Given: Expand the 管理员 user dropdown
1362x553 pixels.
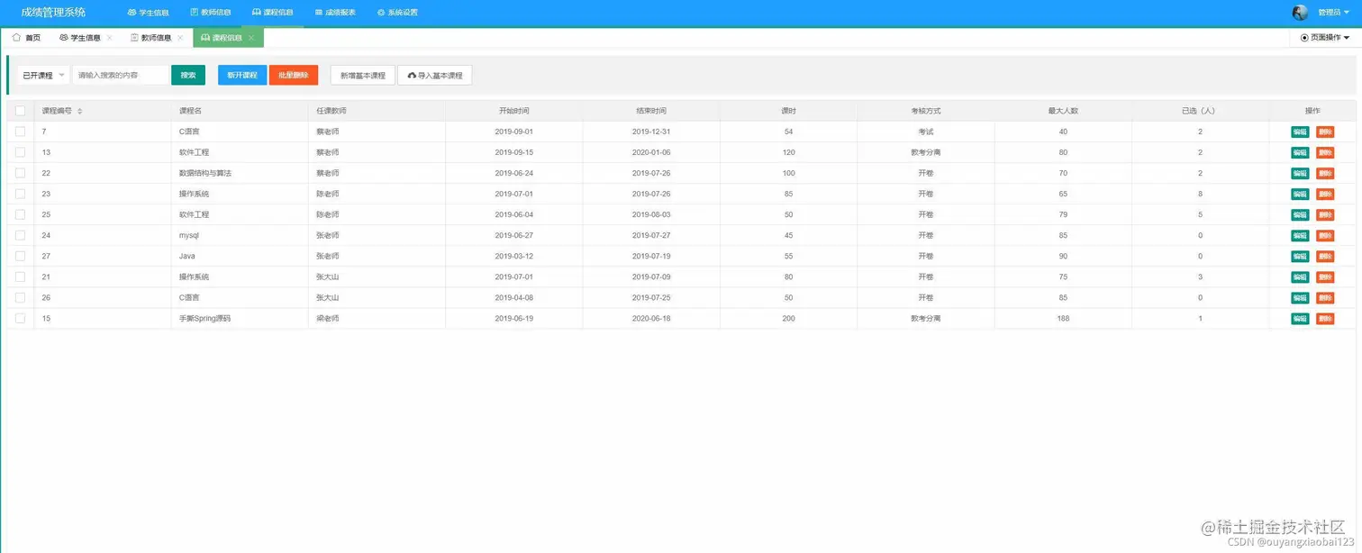Looking at the screenshot, I should point(1333,13).
